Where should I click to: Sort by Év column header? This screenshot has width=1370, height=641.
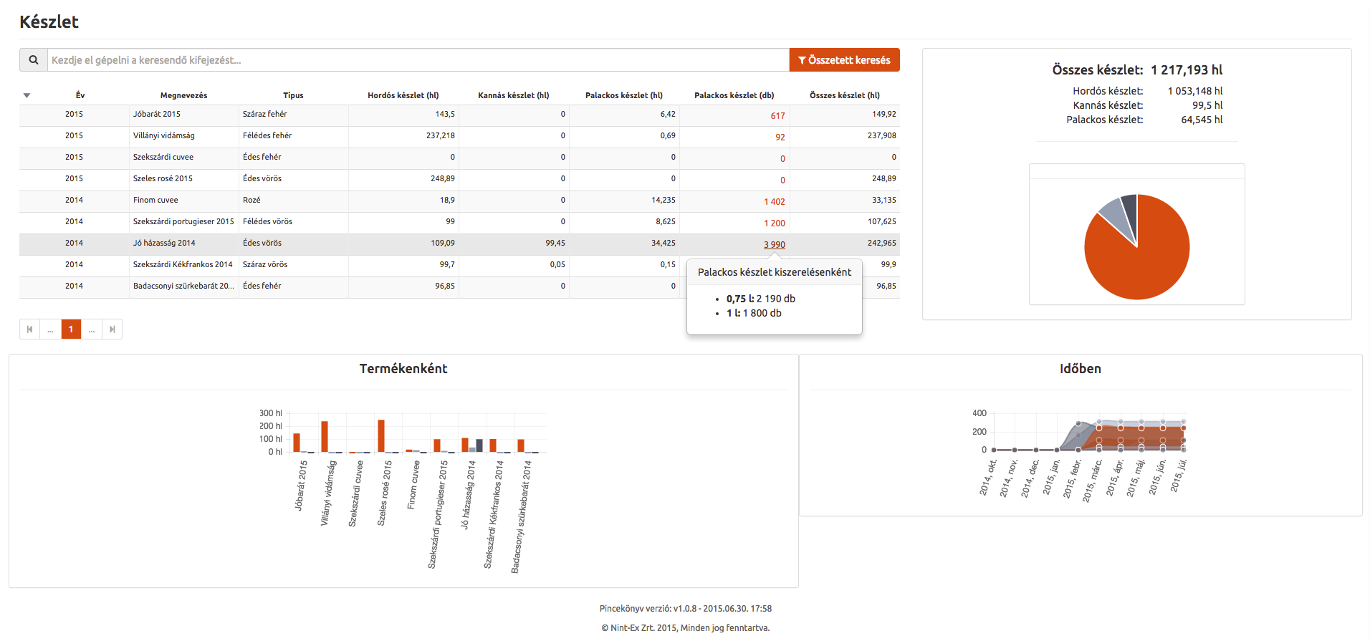click(80, 95)
